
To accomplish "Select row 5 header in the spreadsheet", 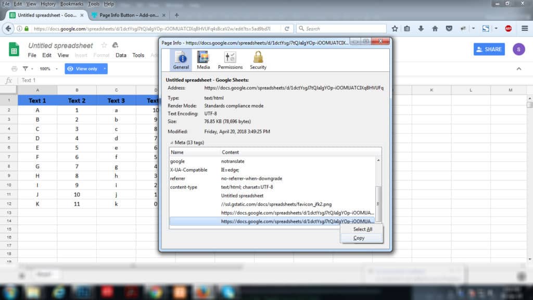I will (9, 139).
